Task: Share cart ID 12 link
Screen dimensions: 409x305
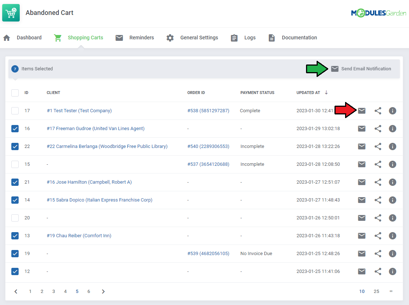Action: pyautogui.click(x=378, y=271)
